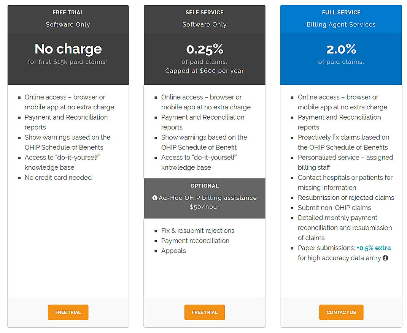Image resolution: width=407 pixels, height=333 pixels.
Task: Select the SELF SERVICE plan header
Action: (204, 13)
